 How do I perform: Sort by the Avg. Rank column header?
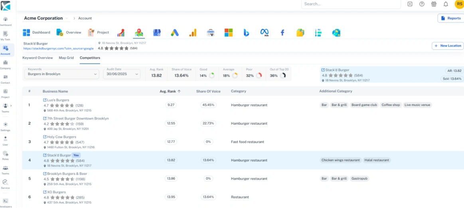tap(170, 91)
